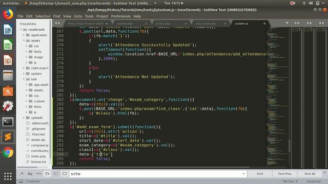
Task: Open the tab list dropdown arrow
Action: pyautogui.click(x=287, y=23)
